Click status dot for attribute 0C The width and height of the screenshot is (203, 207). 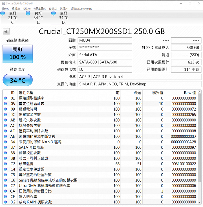(x=5, y=115)
